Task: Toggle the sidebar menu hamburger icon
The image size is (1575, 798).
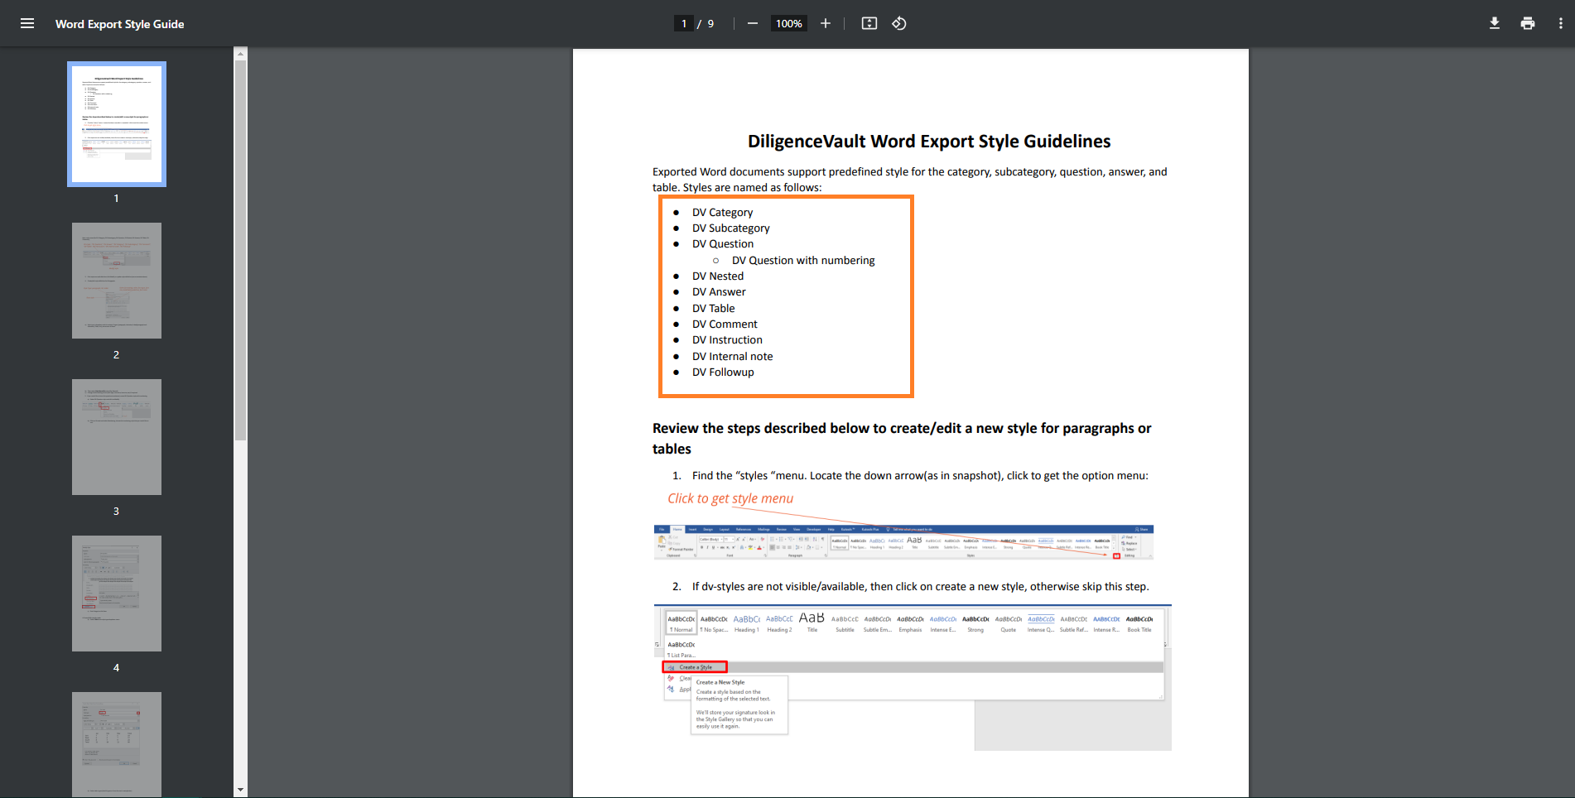Action: pyautogui.click(x=27, y=23)
